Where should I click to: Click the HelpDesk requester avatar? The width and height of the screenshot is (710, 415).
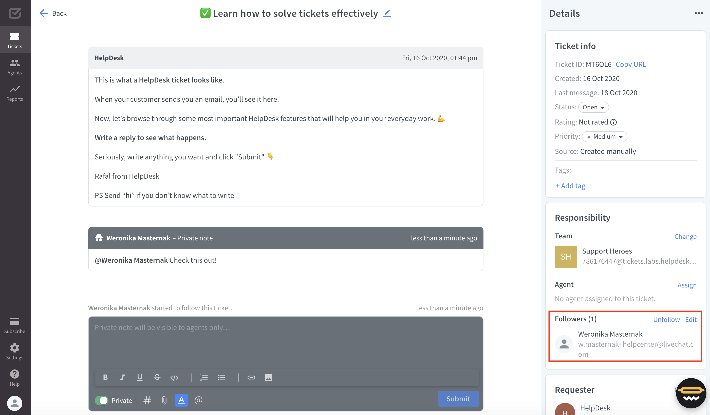(565, 409)
